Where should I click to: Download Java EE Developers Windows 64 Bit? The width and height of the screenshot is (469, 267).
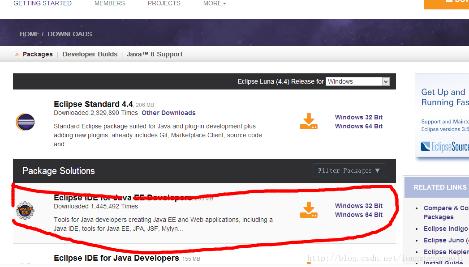(359, 215)
